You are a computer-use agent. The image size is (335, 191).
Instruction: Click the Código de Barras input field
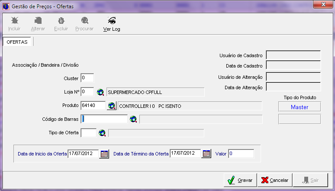tap(104, 119)
